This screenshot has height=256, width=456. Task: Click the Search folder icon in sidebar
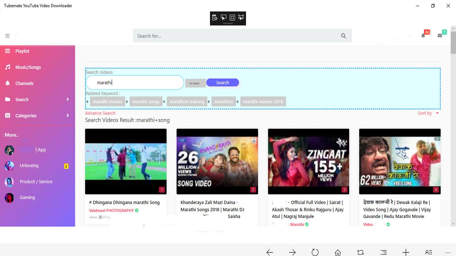point(8,99)
